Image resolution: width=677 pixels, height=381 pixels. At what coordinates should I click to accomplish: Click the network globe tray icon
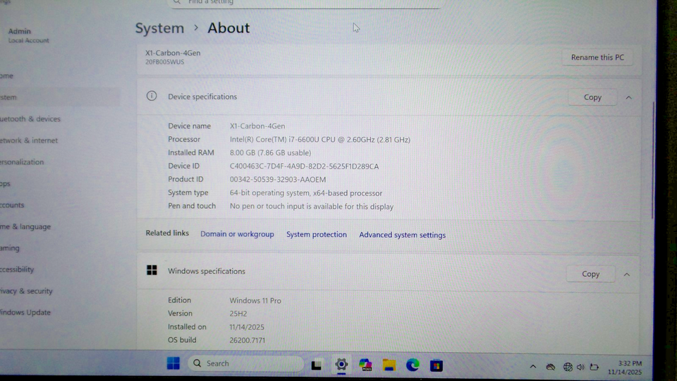(568, 367)
